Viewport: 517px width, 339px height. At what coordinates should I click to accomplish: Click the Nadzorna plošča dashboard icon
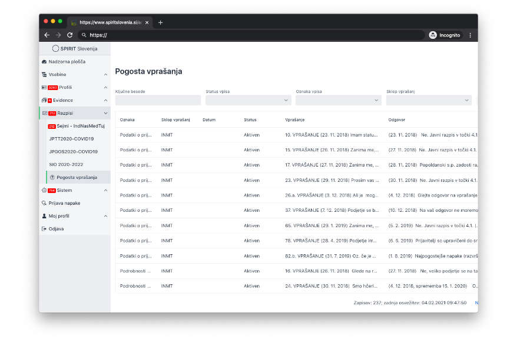point(44,62)
